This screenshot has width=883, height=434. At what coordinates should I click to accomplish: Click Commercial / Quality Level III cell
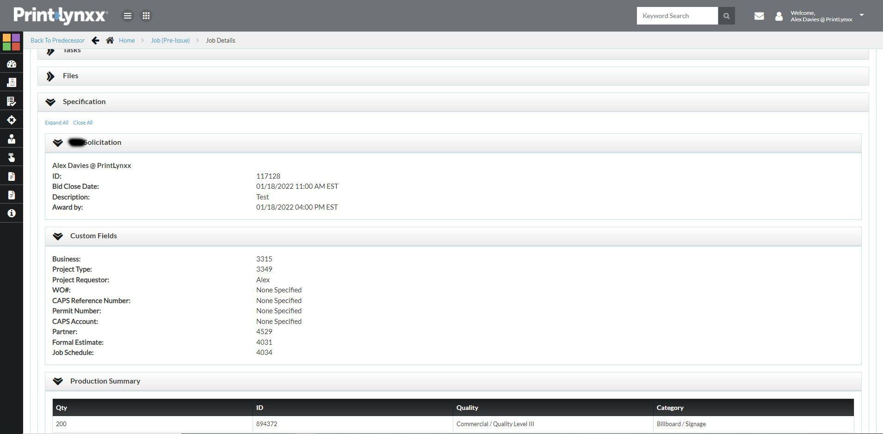(553, 424)
